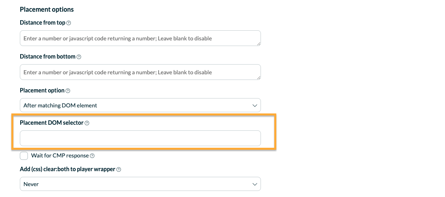Focus the Distance from top text field
The image size is (445, 197).
pyautogui.click(x=140, y=38)
